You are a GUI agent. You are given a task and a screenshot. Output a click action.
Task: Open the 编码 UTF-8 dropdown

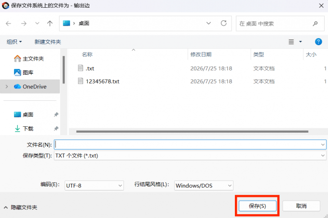click(94, 186)
